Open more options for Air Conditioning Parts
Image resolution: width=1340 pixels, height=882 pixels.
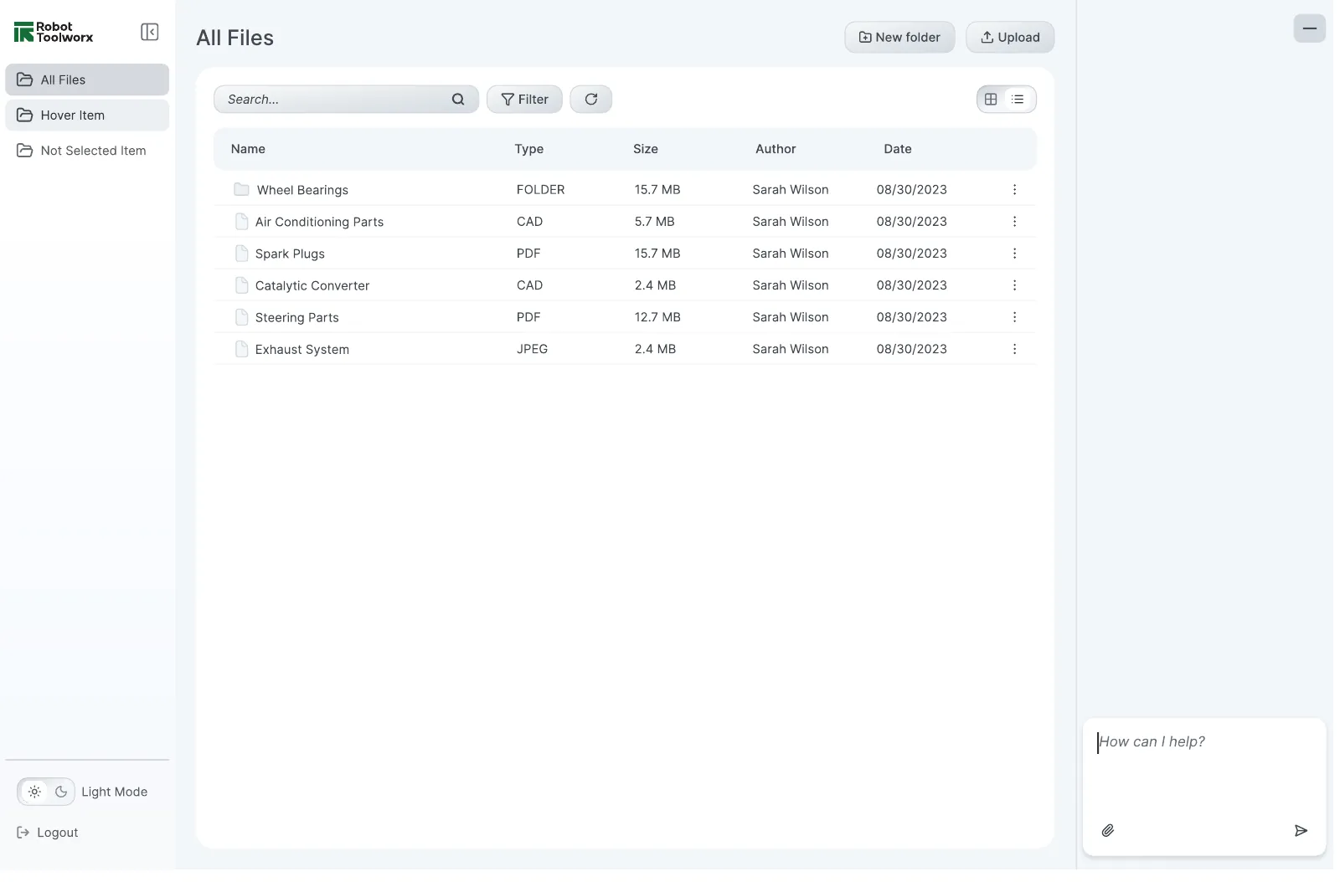(x=1014, y=221)
